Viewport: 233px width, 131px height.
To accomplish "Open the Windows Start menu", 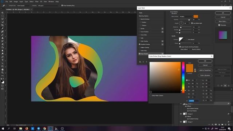I will click(3, 128).
